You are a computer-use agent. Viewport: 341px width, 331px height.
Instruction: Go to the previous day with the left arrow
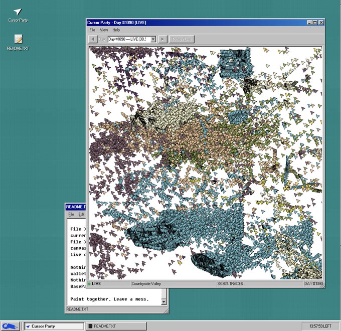[93, 39]
